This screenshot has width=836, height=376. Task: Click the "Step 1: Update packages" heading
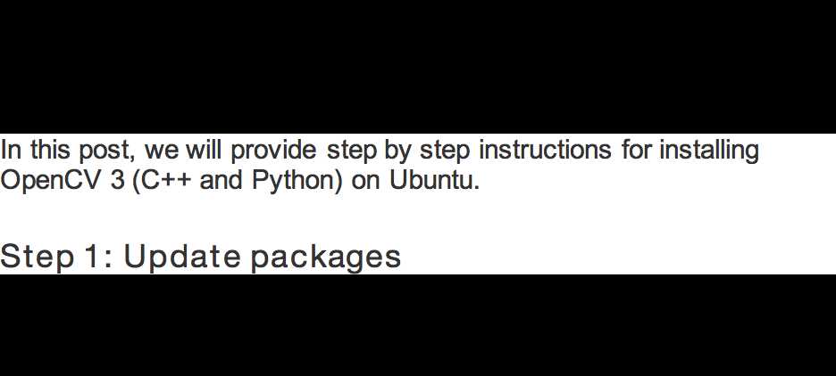pyautogui.click(x=200, y=257)
